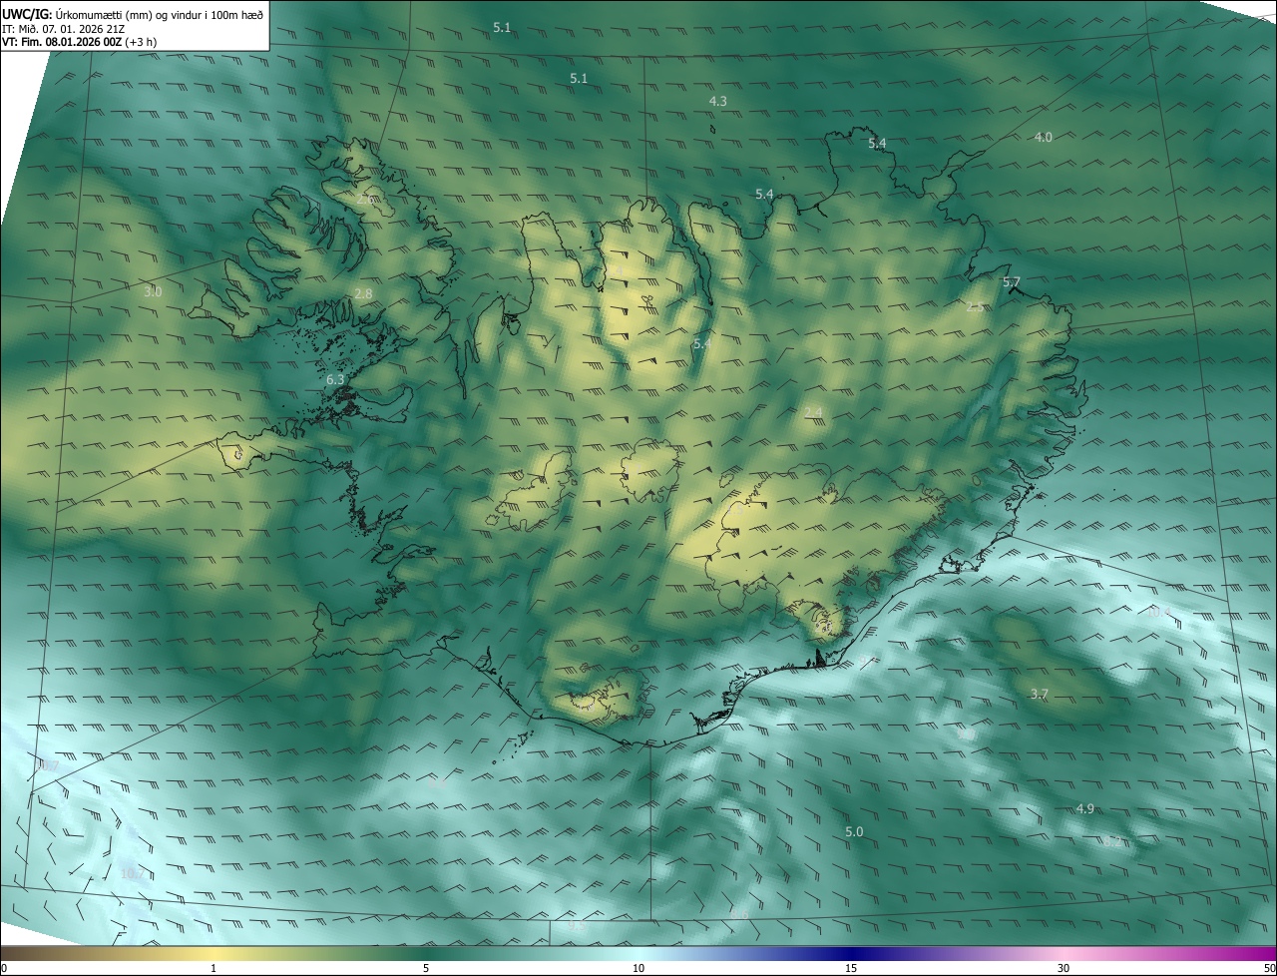Click the initial time line reading 21Z
1277x976 pixels.
point(64,28)
